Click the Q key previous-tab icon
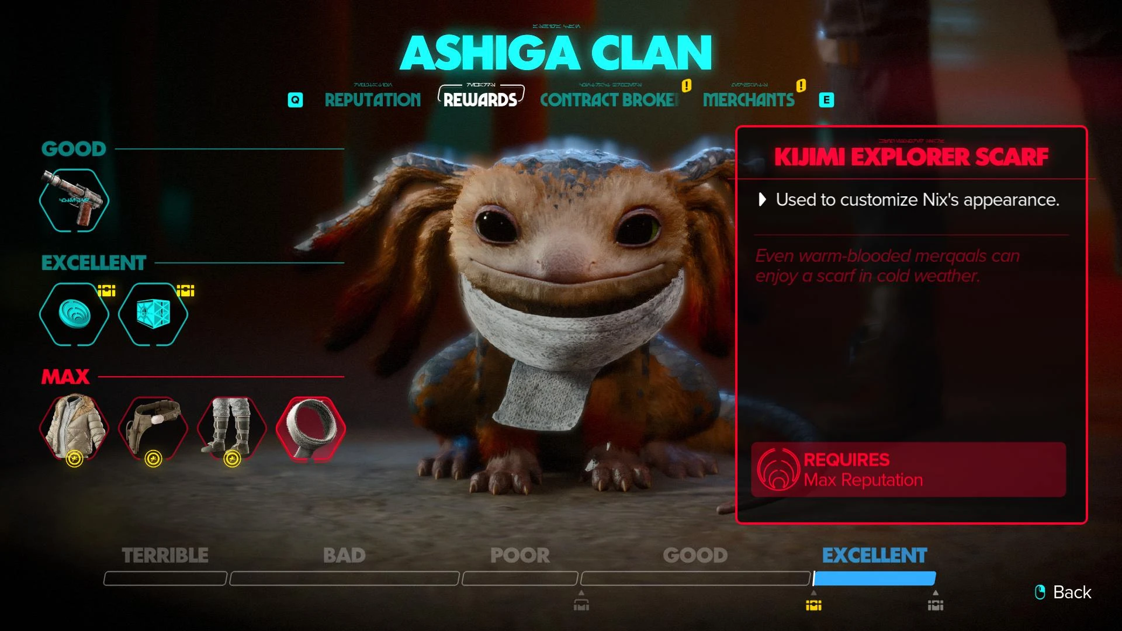Viewport: 1122px width, 631px height. 296,100
